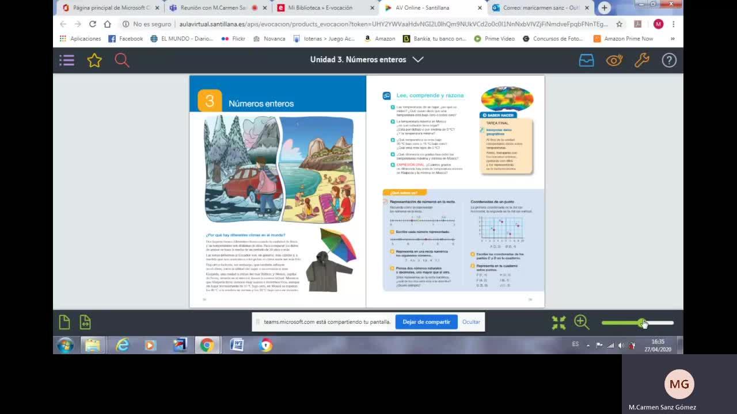
Task: Open the Chrome profile avatar M
Action: [658, 24]
